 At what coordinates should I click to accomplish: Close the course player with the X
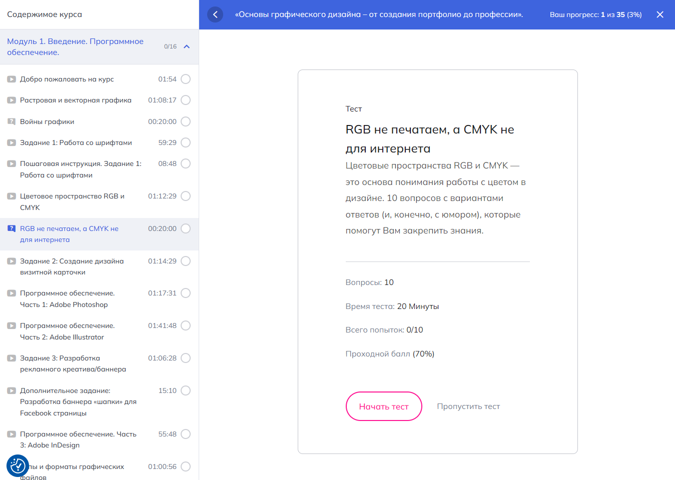point(660,14)
